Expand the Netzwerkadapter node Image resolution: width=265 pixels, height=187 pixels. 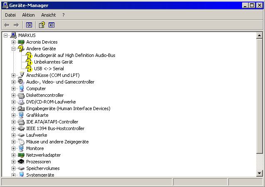(14, 155)
